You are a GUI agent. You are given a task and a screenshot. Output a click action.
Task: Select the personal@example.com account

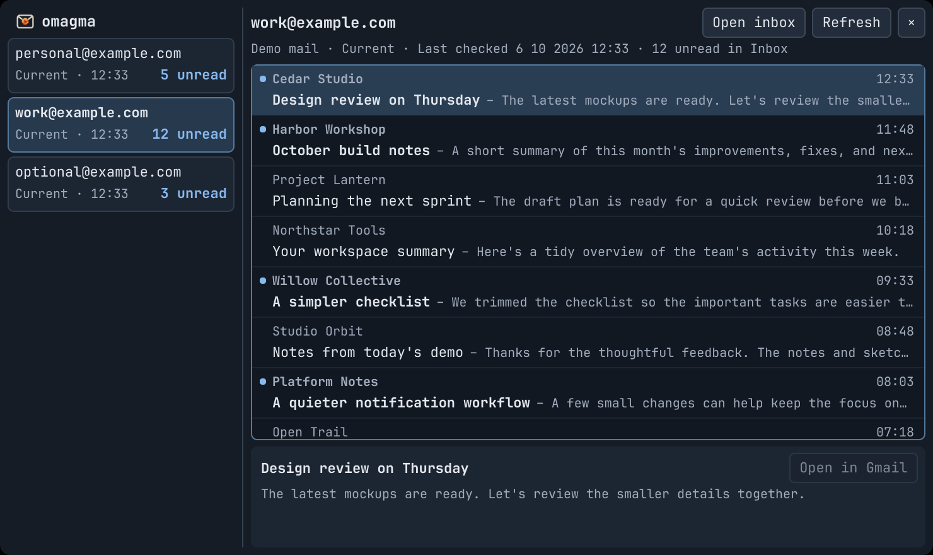121,66
